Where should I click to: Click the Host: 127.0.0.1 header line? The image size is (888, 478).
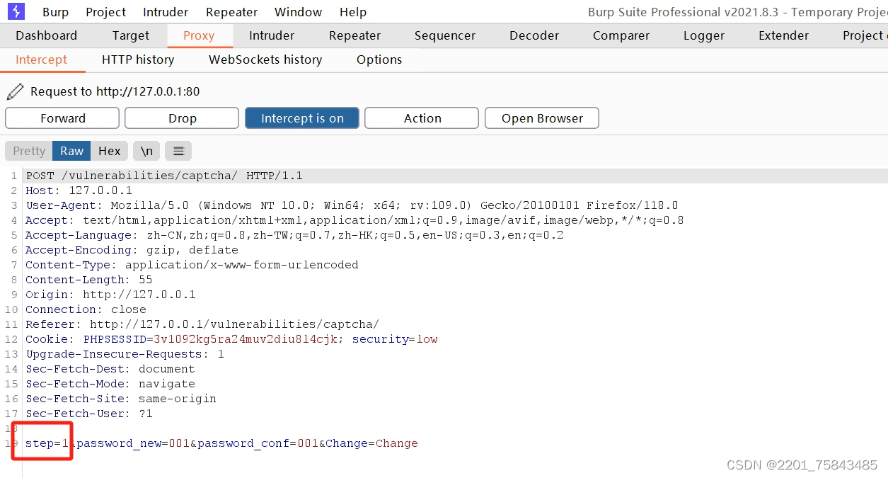pyautogui.click(x=79, y=190)
